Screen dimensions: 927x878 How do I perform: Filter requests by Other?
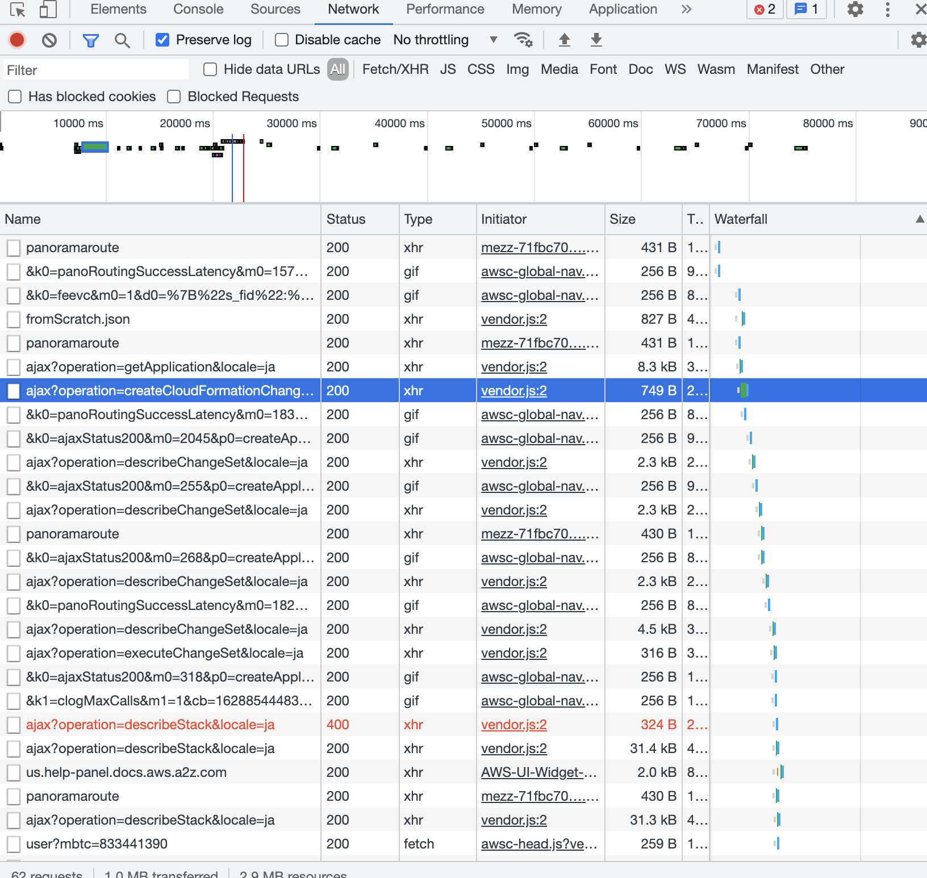[827, 69]
